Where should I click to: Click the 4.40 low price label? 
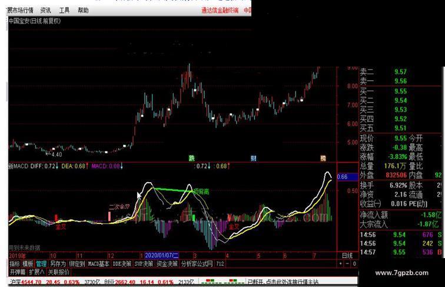tap(57, 154)
